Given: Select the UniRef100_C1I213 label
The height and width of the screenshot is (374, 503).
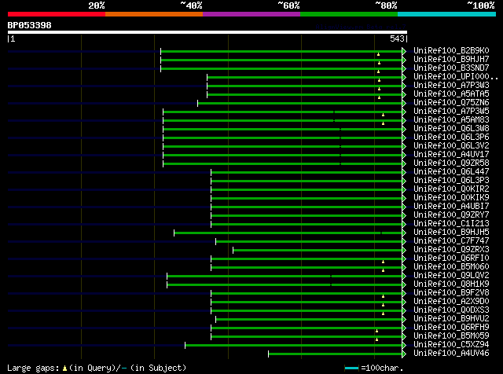Looking at the screenshot, I should 451,224.
